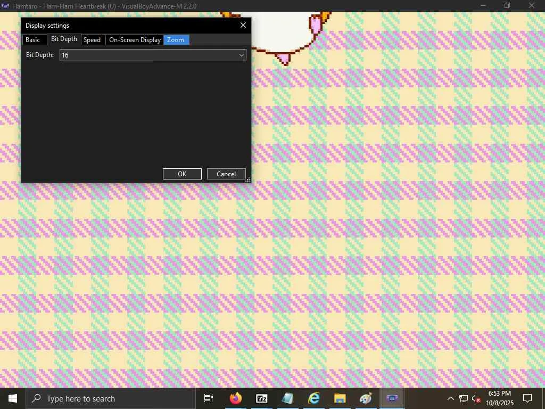Close the VisualBoyAdvance-M window
The height and width of the screenshot is (409, 545).
(532, 5)
